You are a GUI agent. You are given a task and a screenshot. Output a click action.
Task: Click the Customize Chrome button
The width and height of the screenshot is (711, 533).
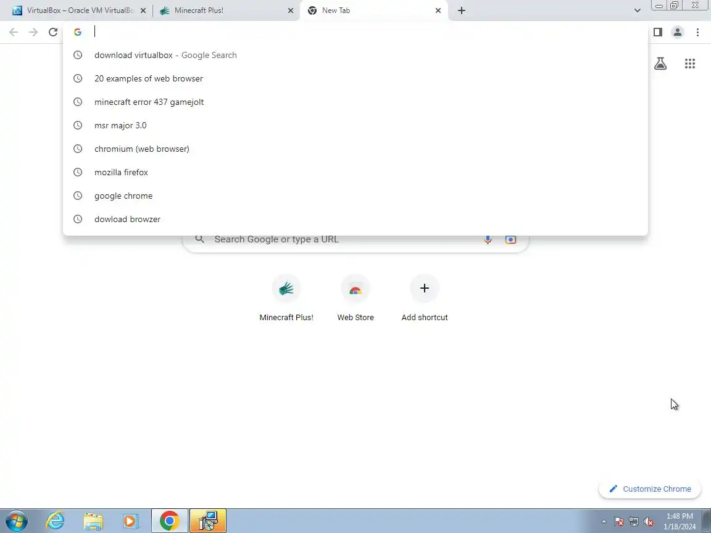coord(650,489)
